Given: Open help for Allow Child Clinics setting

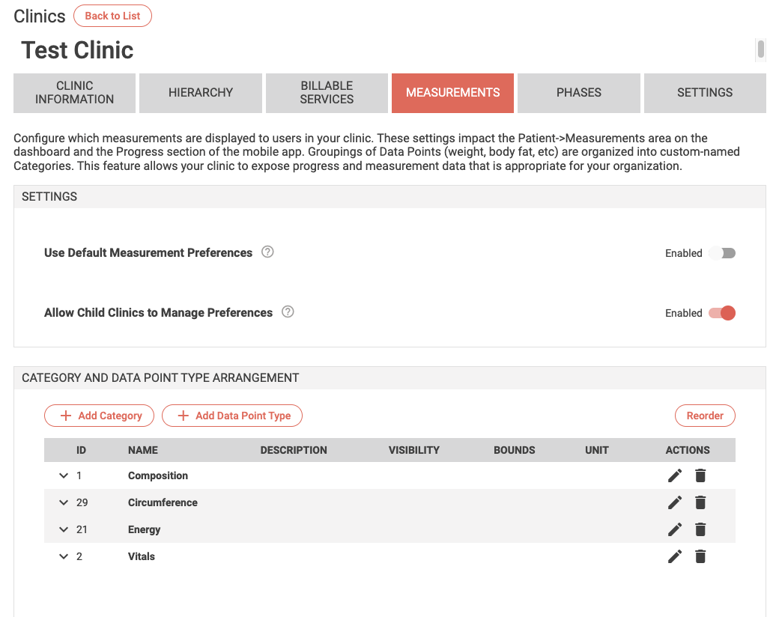Looking at the screenshot, I should coord(288,311).
